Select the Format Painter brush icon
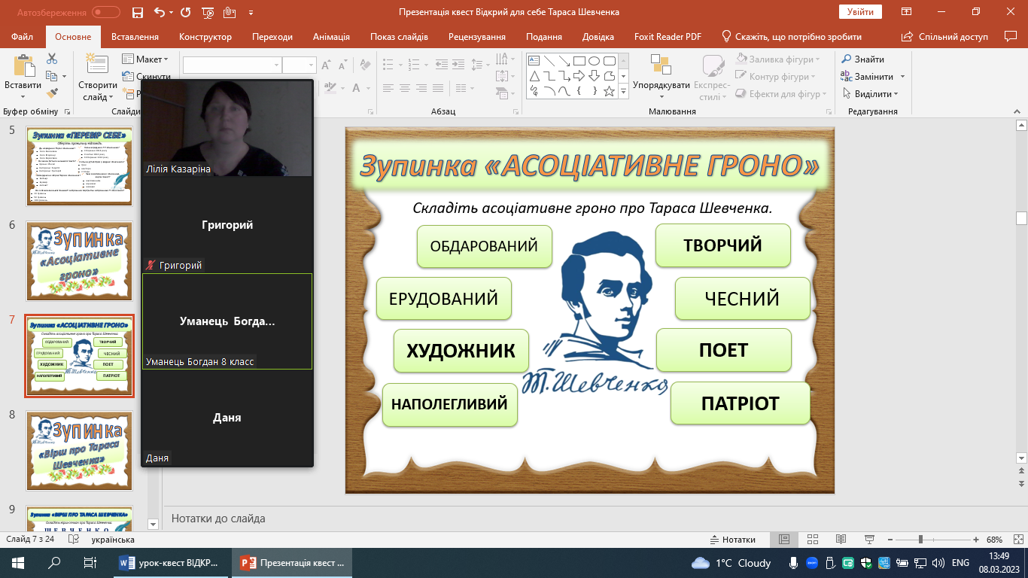This screenshot has width=1028, height=578. [52, 93]
